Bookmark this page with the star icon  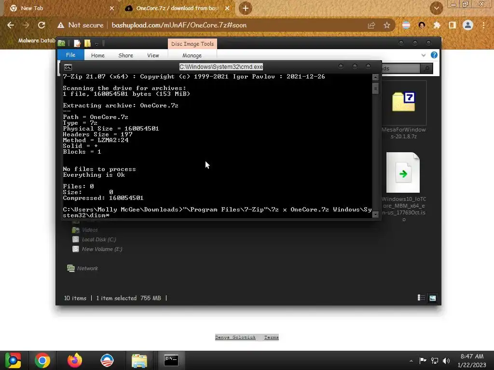point(386,25)
